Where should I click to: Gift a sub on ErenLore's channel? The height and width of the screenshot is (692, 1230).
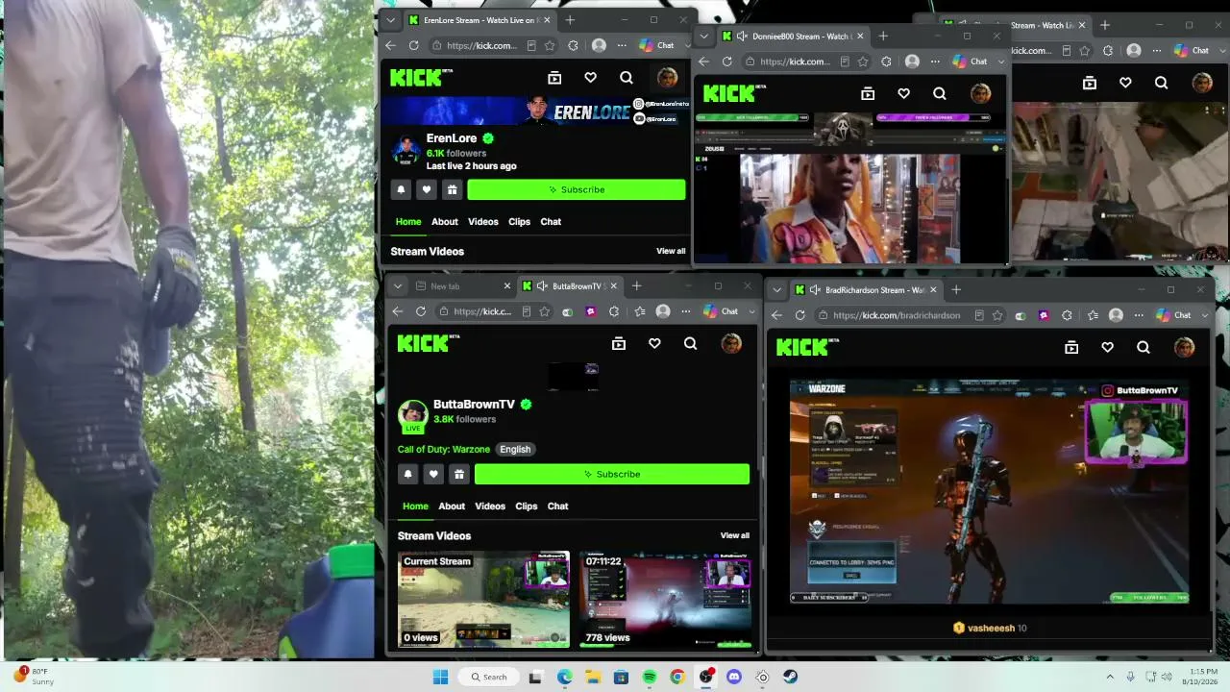[x=452, y=190]
